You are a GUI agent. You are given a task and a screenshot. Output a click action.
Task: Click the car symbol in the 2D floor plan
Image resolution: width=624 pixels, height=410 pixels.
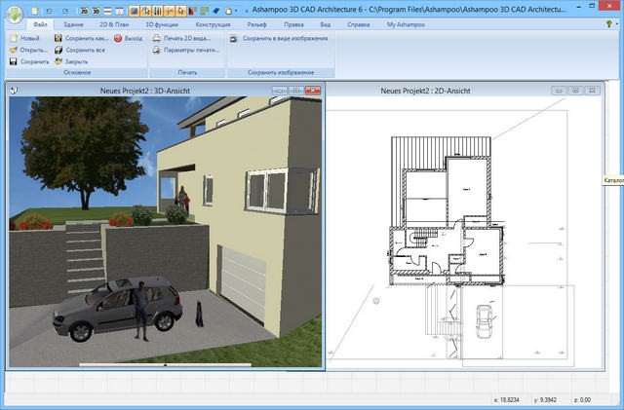coord(484,322)
